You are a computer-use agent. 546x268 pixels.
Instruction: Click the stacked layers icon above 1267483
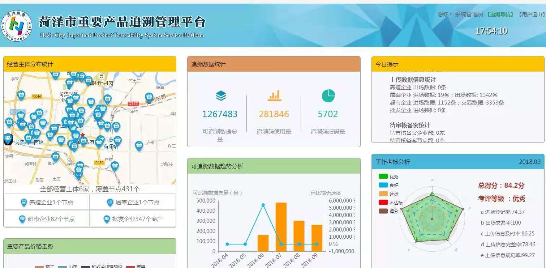pos(220,96)
